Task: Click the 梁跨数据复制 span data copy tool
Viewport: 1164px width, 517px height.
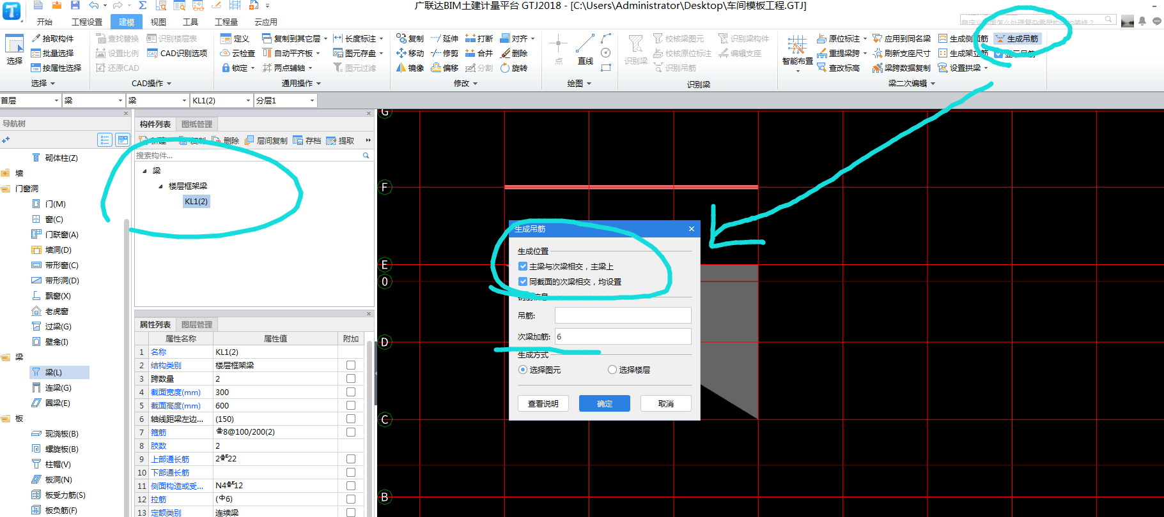Action: (x=901, y=68)
